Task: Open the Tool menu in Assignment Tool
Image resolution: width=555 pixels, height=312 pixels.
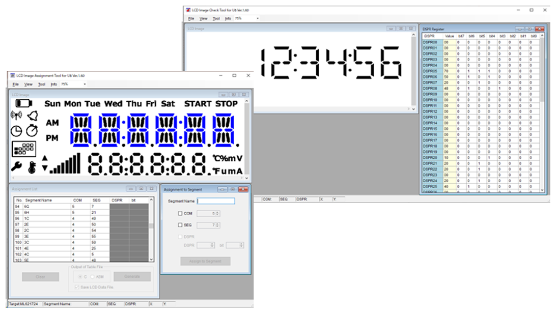Action: coord(42,84)
